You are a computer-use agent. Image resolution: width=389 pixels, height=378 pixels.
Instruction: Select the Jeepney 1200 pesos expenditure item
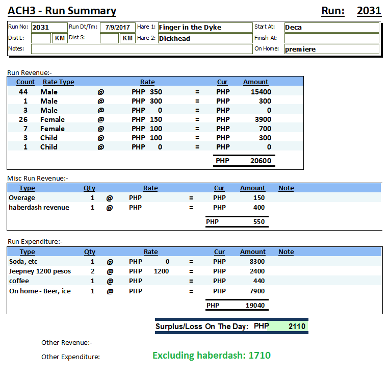coord(40,271)
